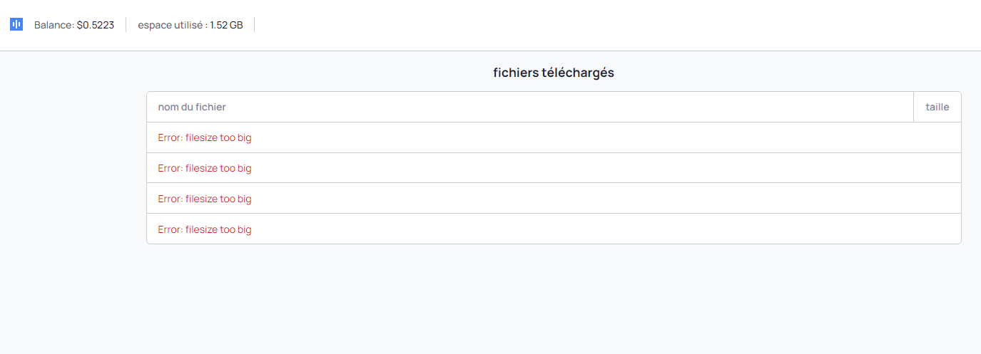Click the blank page area below the file table
Image resolution: width=981 pixels, height=354 pixels.
(x=554, y=299)
